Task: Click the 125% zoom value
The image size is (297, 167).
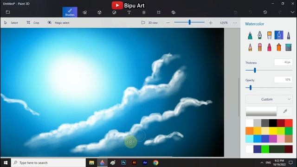Action: click(224, 23)
